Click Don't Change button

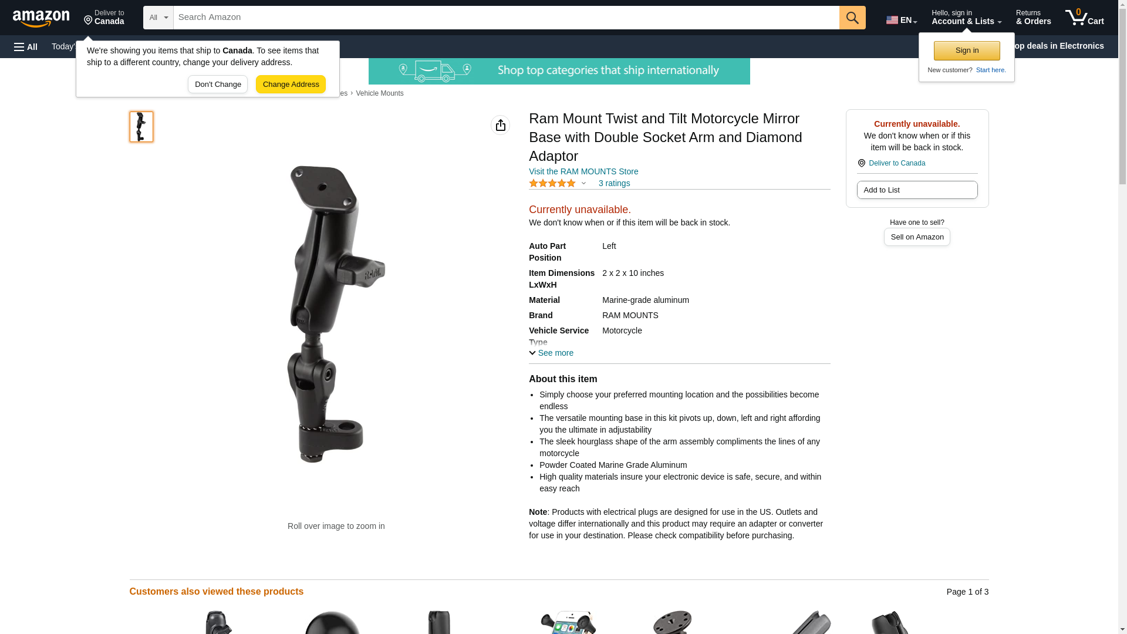tap(218, 84)
